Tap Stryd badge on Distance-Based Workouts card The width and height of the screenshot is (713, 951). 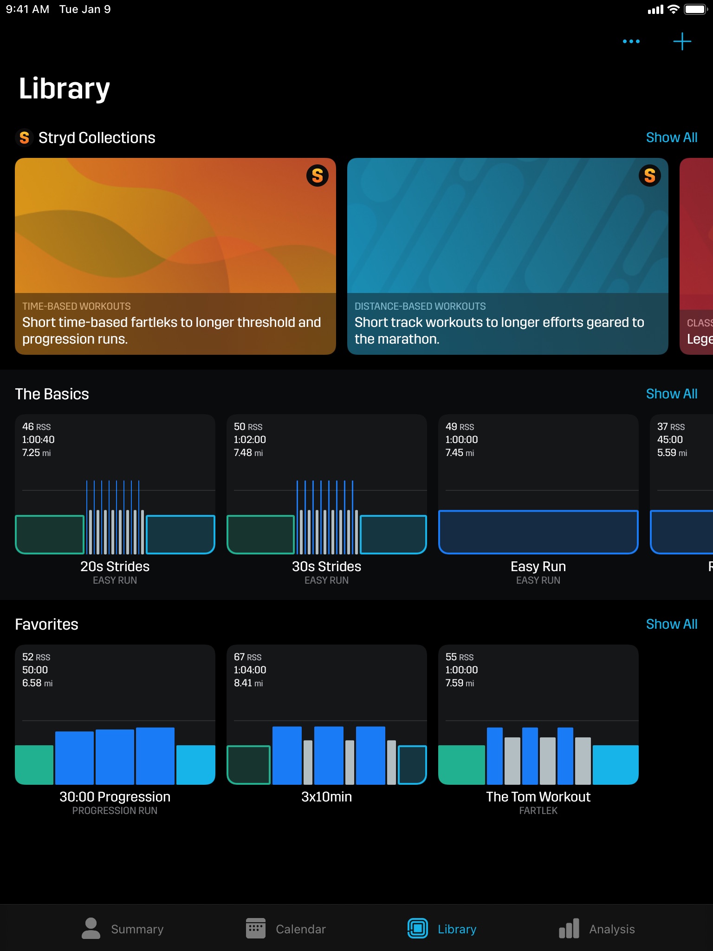pos(650,176)
